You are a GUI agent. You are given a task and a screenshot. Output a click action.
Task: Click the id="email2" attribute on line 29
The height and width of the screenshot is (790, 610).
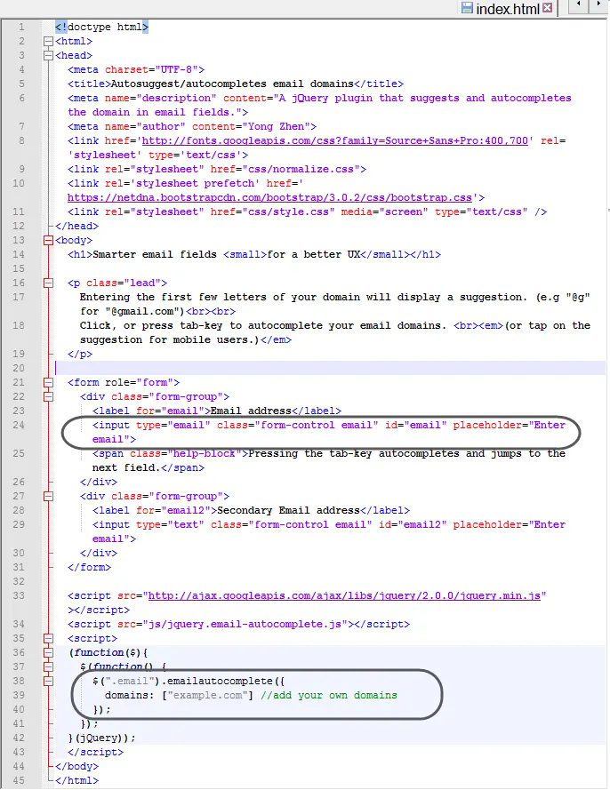tap(413, 524)
